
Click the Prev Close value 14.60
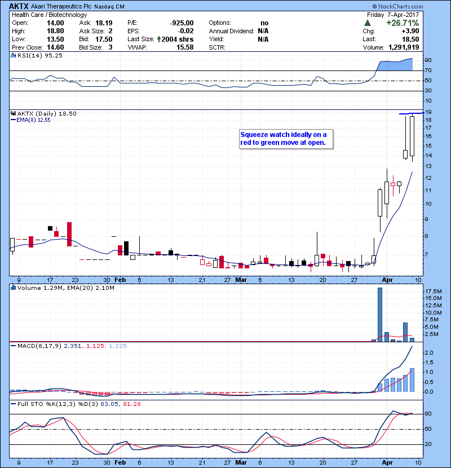pos(55,47)
